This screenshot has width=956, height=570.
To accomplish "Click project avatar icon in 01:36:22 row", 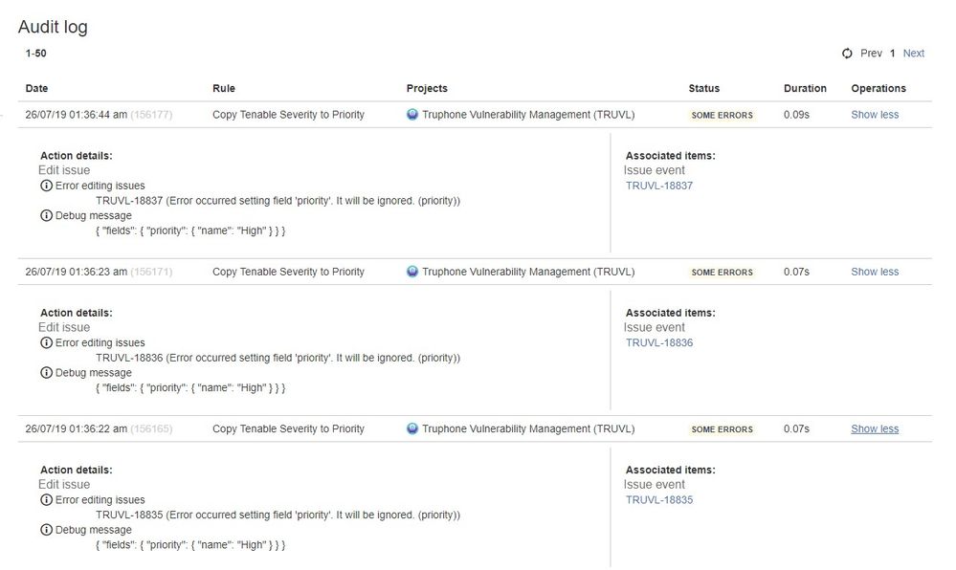I will 412,428.
